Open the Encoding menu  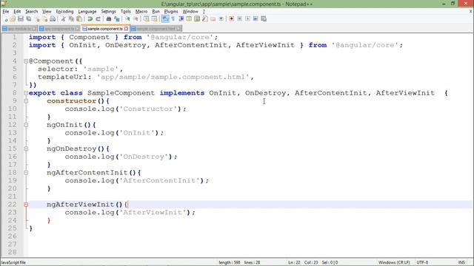64,12
